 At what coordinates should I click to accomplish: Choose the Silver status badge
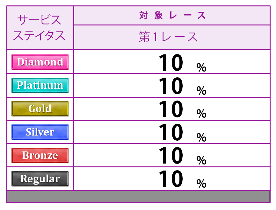pos(40,132)
